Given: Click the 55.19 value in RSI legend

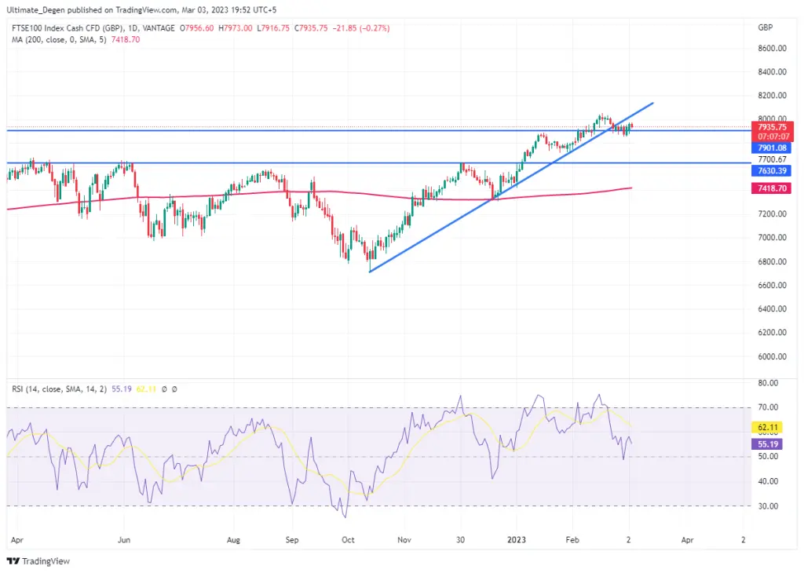Looking at the screenshot, I should [x=122, y=389].
